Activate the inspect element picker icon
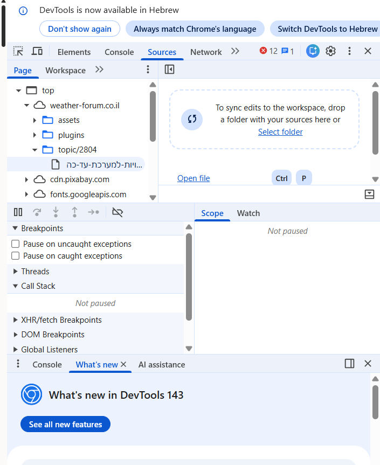380x465 pixels. 18,51
